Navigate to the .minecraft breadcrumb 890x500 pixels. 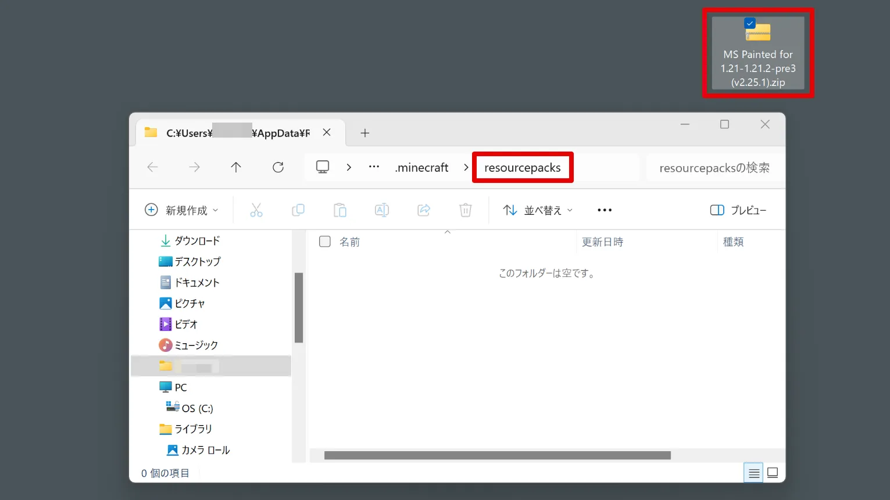pyautogui.click(x=421, y=167)
